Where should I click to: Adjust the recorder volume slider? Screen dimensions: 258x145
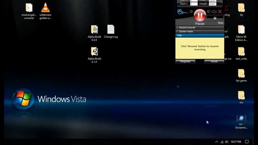[215, 18]
